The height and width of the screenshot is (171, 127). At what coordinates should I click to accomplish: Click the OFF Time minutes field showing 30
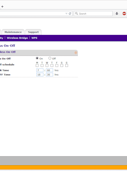[49, 75]
